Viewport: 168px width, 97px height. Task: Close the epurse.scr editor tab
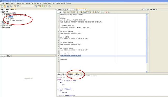(x=85, y=10)
